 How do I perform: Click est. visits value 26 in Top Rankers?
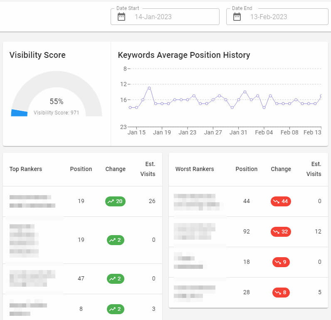(x=152, y=201)
